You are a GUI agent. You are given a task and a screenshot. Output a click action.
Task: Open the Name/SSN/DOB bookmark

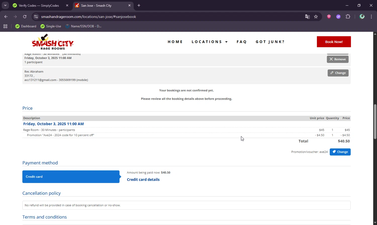point(83,26)
